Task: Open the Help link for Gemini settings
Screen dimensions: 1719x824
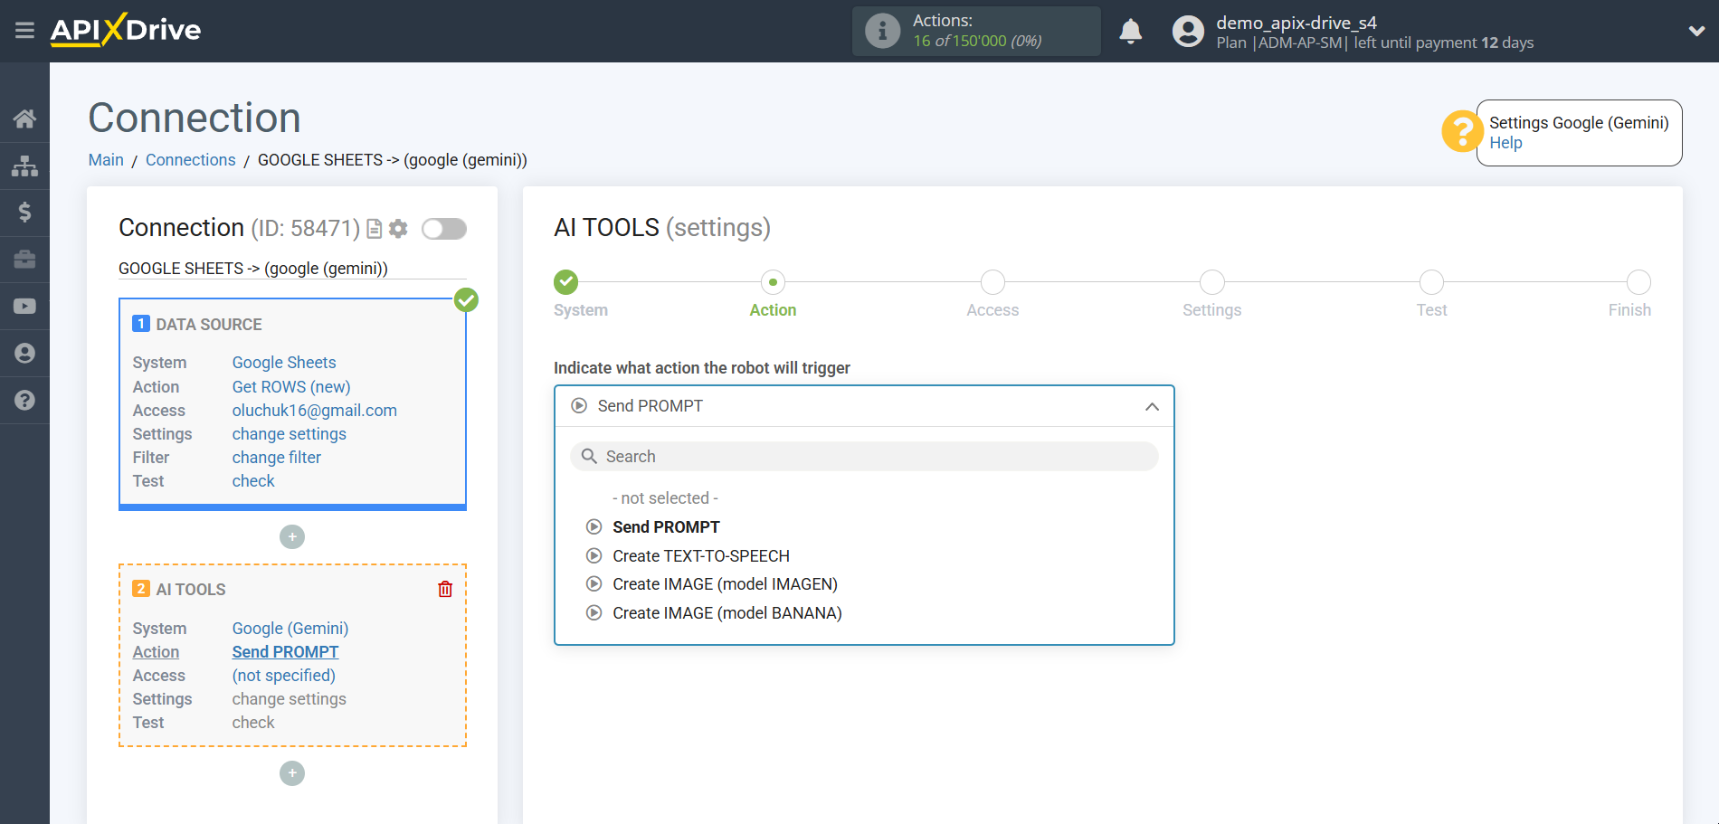Action: [x=1505, y=143]
